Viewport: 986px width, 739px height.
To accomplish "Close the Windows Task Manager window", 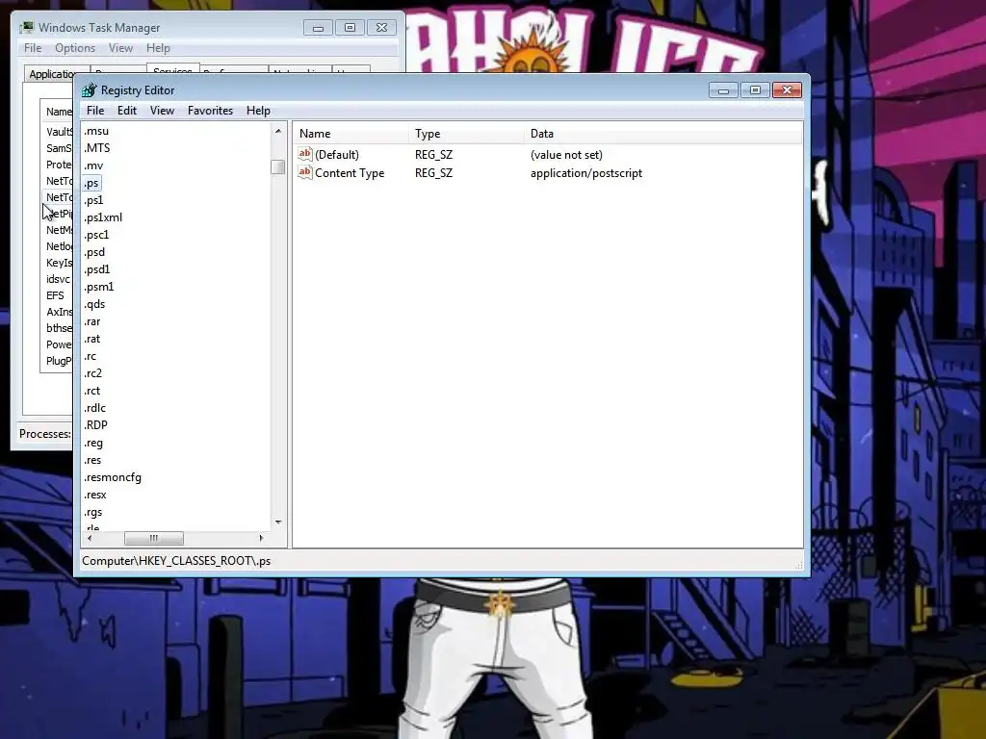I will (381, 28).
